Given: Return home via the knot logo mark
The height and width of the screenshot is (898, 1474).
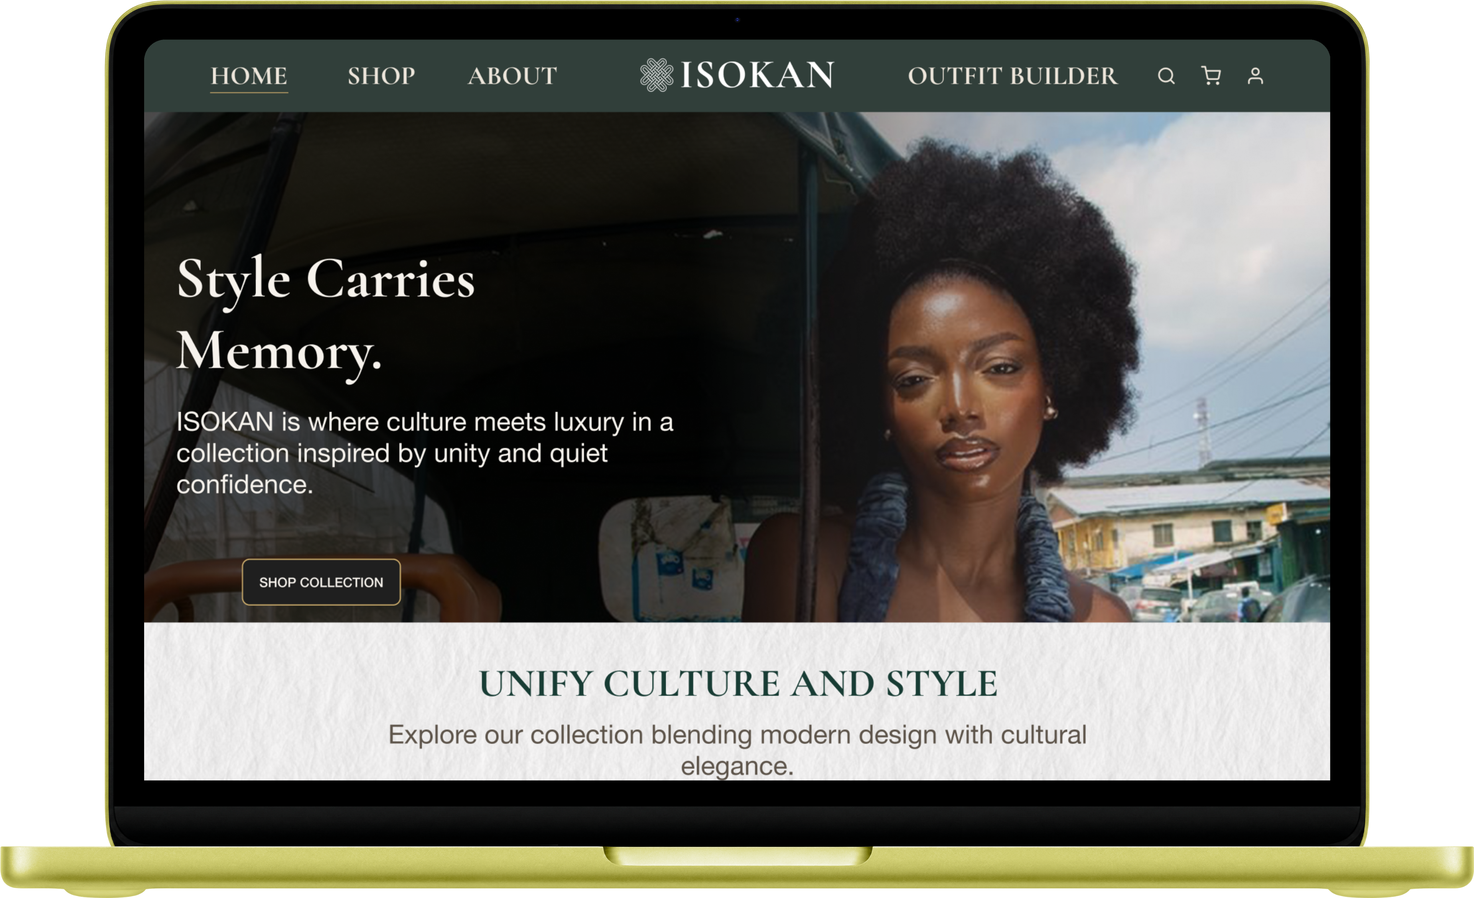Looking at the screenshot, I should (x=656, y=75).
